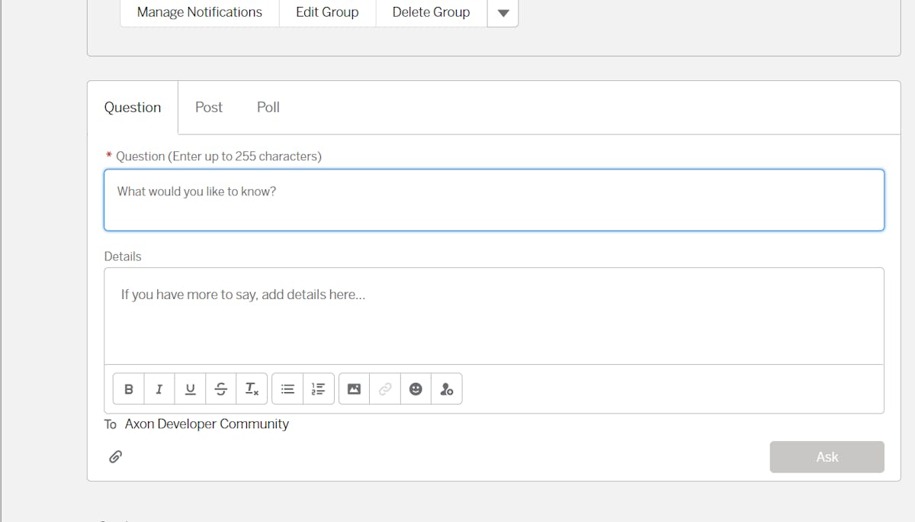Insert an image into Details
Viewport: 915px width, 522px height.
[354, 389]
